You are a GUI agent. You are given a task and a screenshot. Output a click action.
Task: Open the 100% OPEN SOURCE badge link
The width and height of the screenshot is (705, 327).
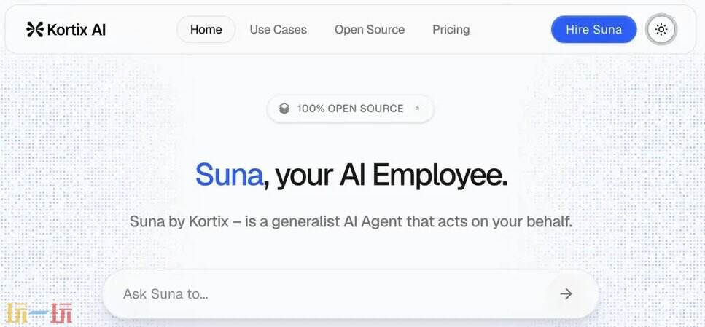pyautogui.click(x=350, y=109)
